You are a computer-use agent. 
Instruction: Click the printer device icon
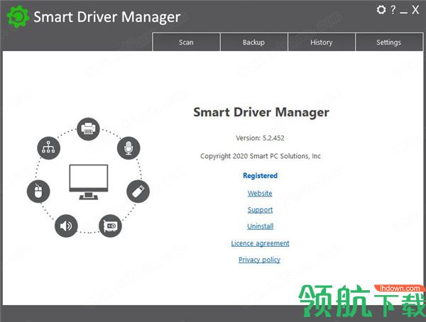[x=88, y=129]
